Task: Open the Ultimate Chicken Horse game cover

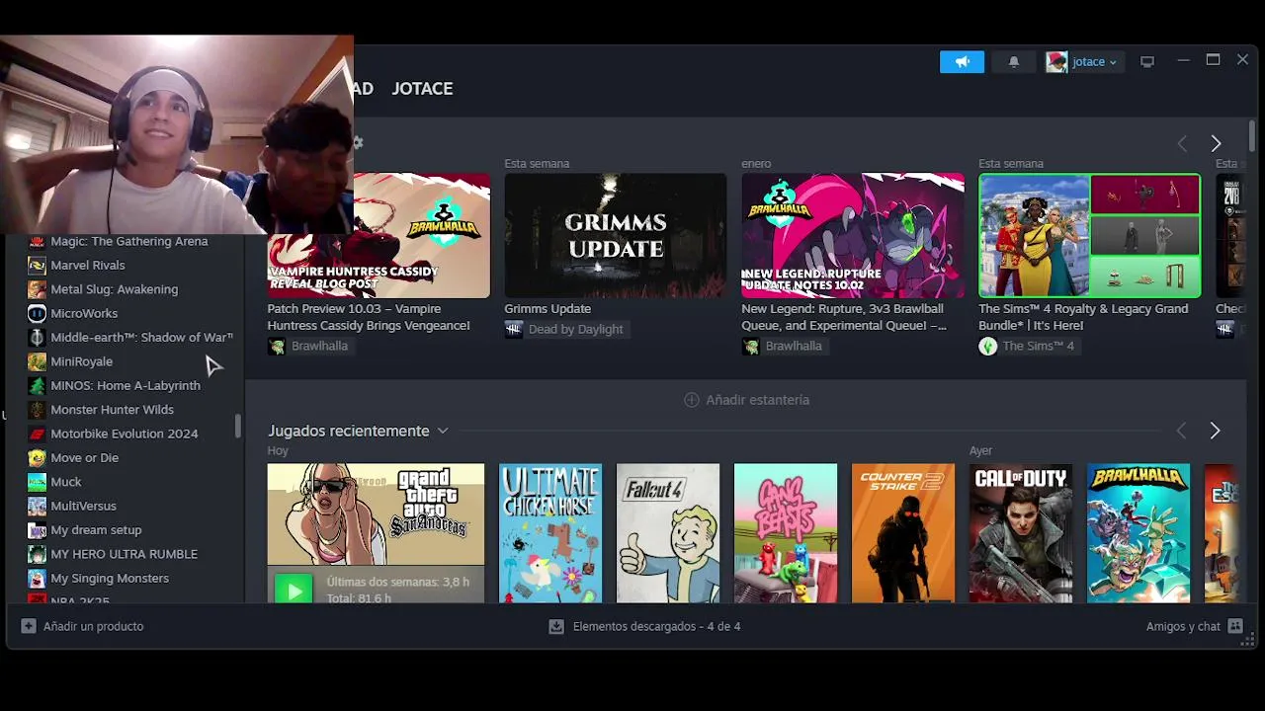Action: tap(550, 533)
